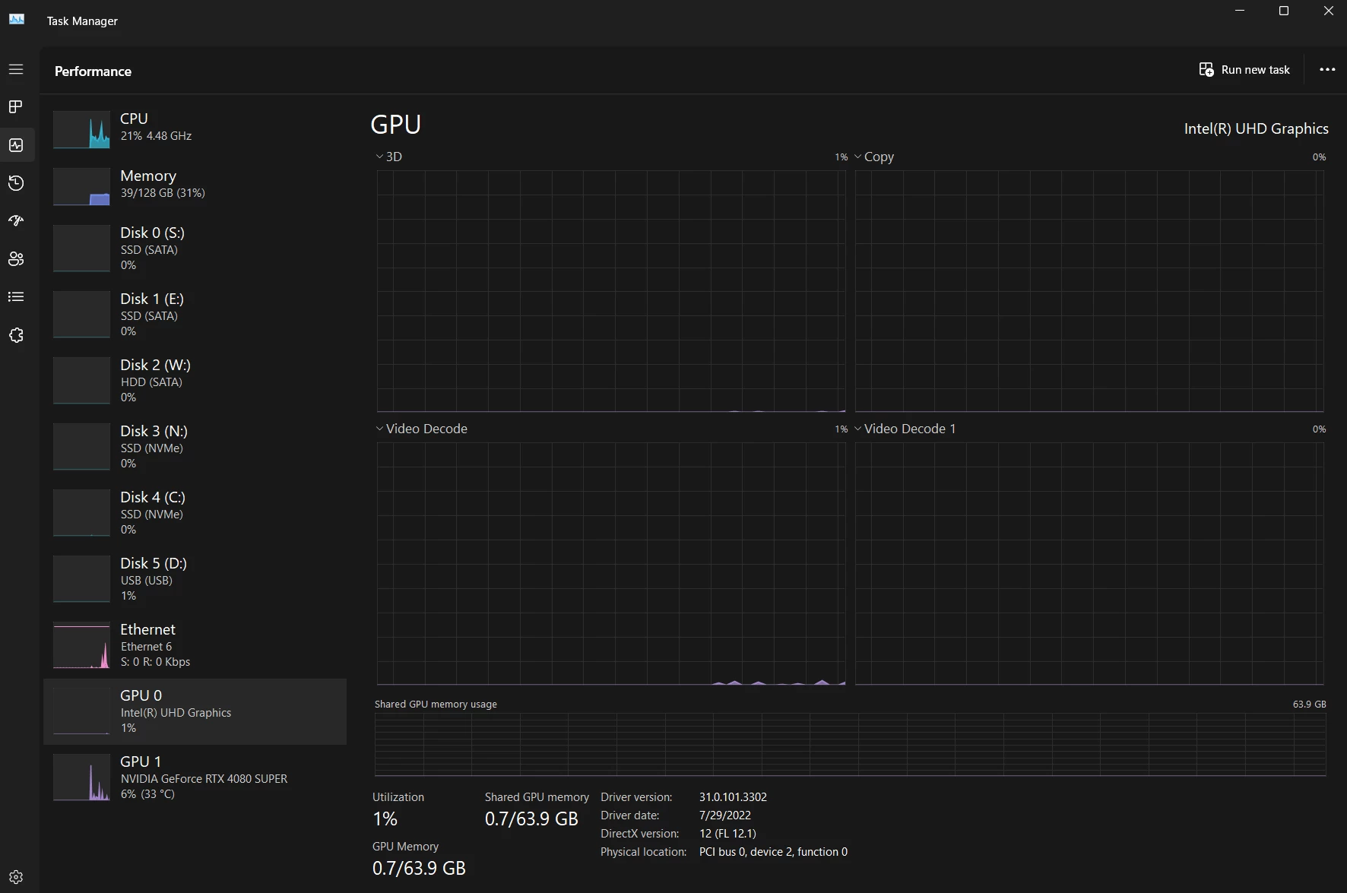The width and height of the screenshot is (1347, 893).
Task: Click driver version 31.0.101.3302
Action: [733, 797]
